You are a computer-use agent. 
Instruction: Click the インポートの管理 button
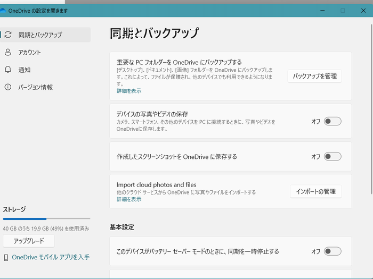click(x=315, y=191)
